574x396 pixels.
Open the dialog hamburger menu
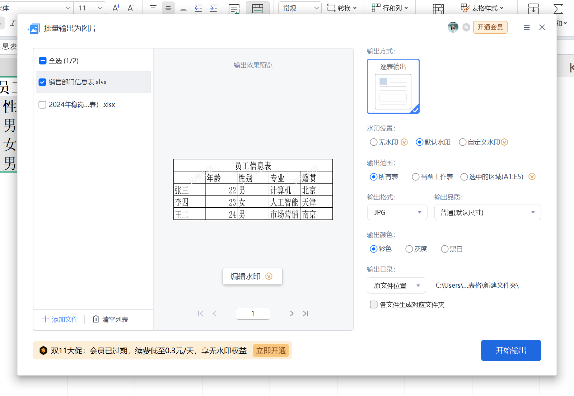pos(527,28)
